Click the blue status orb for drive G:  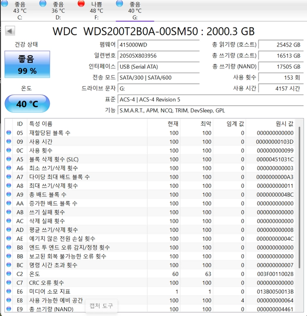120,3
